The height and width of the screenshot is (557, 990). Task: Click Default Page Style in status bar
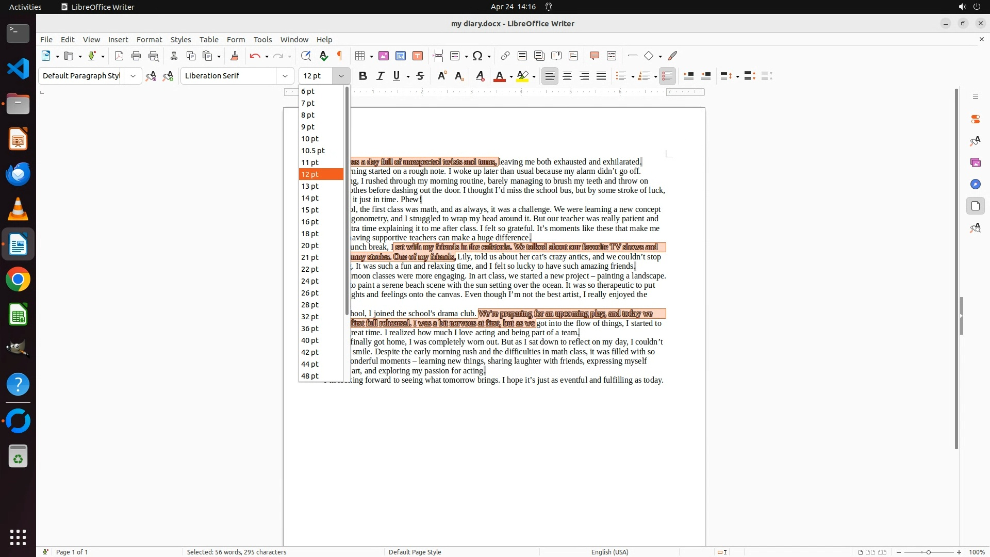[x=415, y=552]
